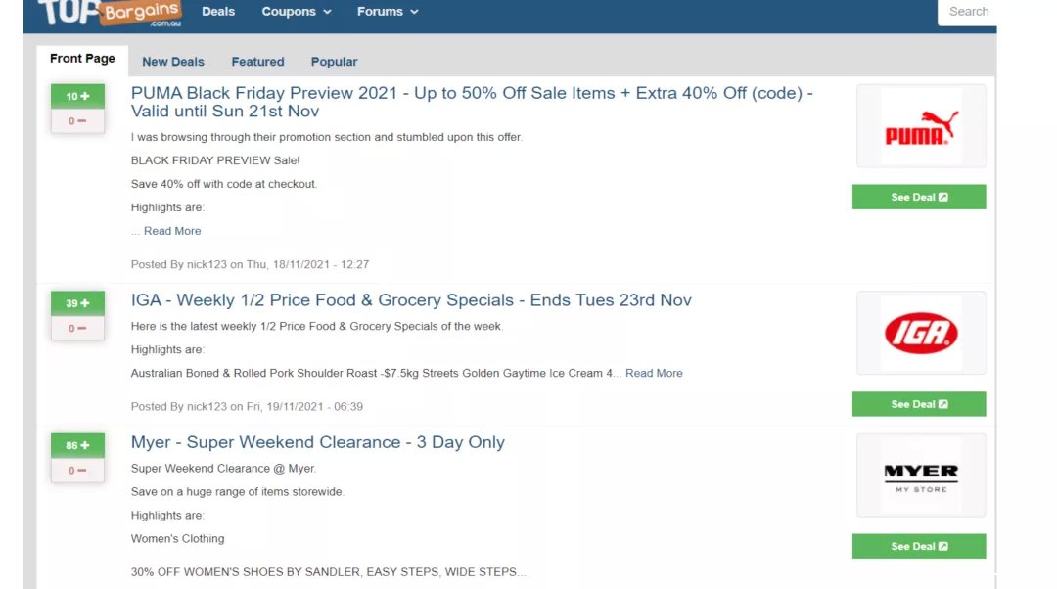Downvote the Myer Super Weekend Clearance deal
This screenshot has height=589, width=1057.
(x=77, y=471)
